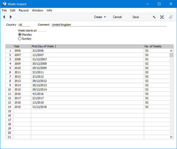Viewport: 177px width, 149px height.
Task: Click the workflow overview cross-arrows icon
Action: click(162, 17)
